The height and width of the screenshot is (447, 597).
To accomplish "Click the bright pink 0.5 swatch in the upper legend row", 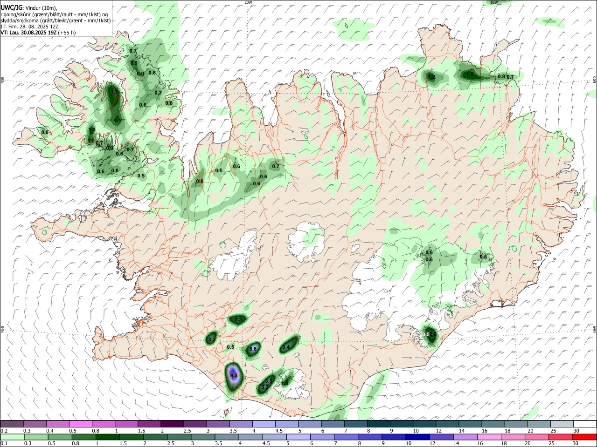I will 80,424.
